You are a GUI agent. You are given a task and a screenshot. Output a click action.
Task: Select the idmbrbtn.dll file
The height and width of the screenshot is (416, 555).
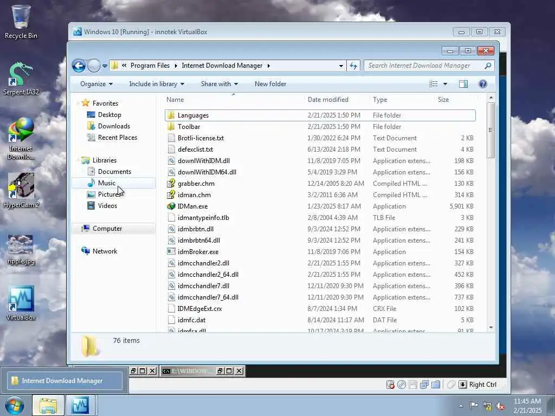pos(320,229)
